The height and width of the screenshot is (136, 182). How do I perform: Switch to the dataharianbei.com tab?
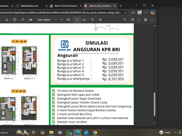[30, 6]
